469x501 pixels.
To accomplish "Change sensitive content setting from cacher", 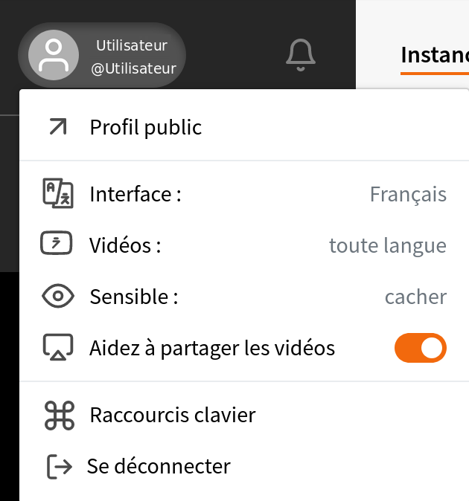I will 415,297.
